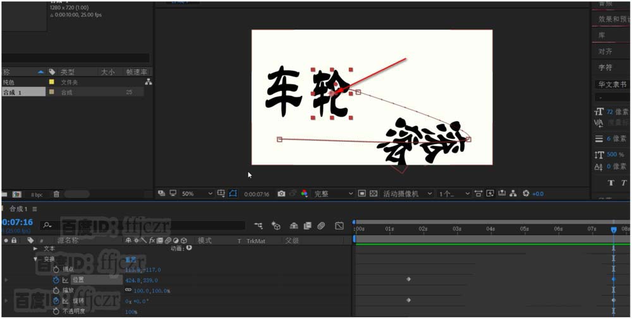Viewport: 632px width, 319px height.
Task: Include 旋转 in the graph editor set
Action: point(65,301)
